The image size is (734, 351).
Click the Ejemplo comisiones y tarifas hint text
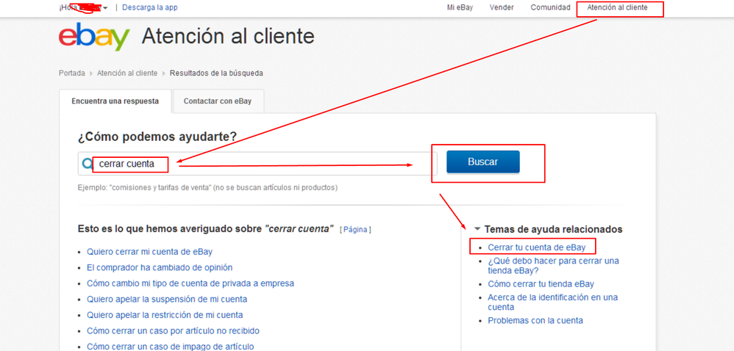tap(208, 187)
